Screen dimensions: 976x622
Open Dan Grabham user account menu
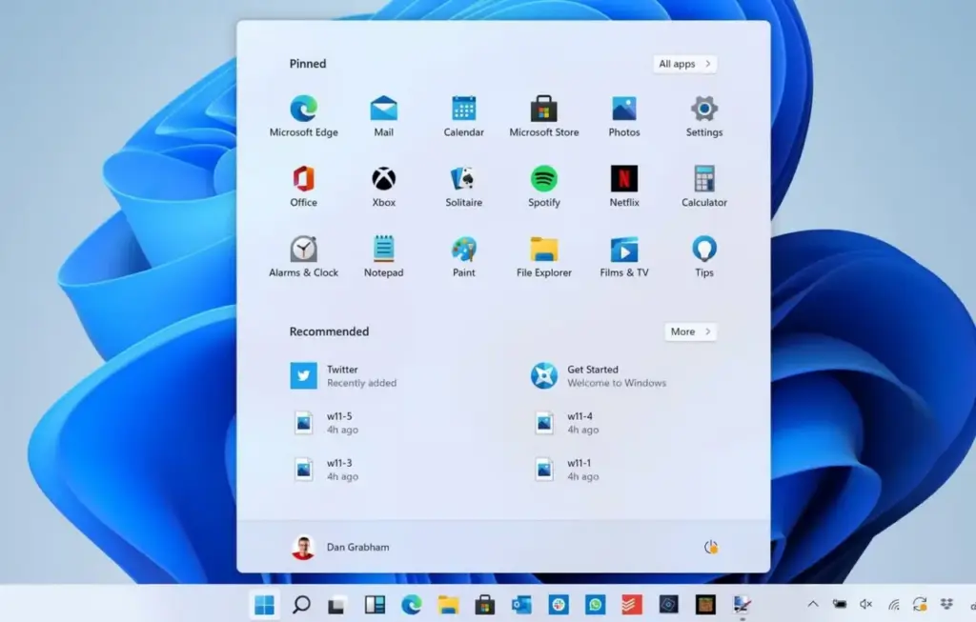point(340,547)
